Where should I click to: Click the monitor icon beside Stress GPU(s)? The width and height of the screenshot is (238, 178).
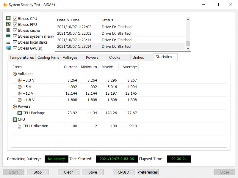tap(8, 48)
